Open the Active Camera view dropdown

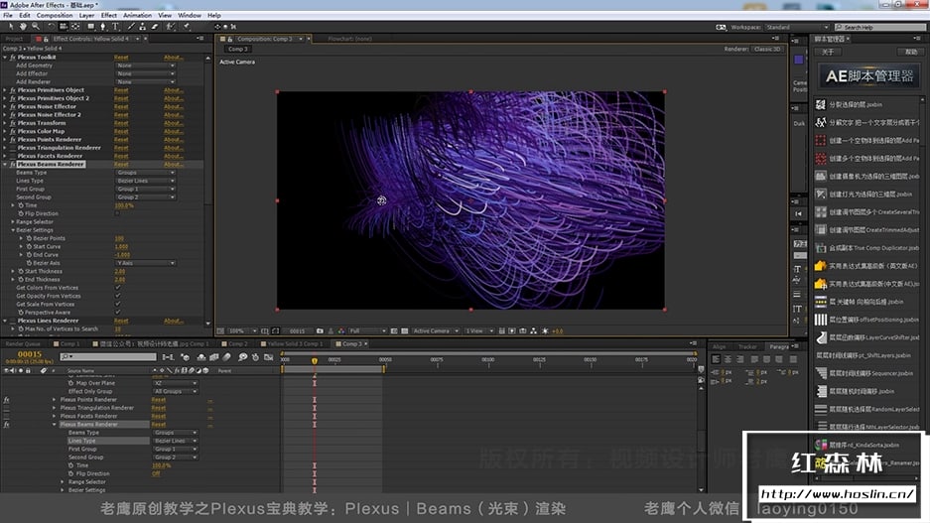(x=436, y=330)
